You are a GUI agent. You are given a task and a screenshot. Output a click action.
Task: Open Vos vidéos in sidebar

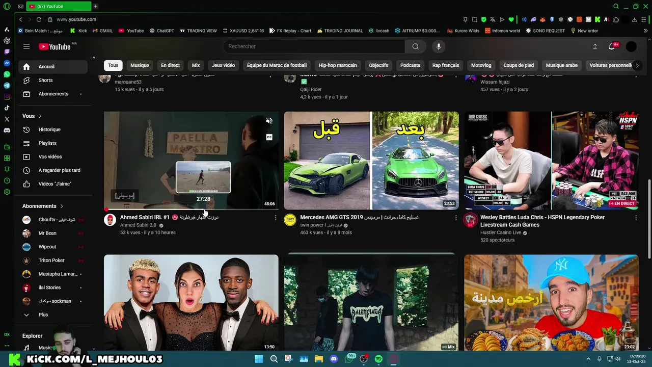53,157
